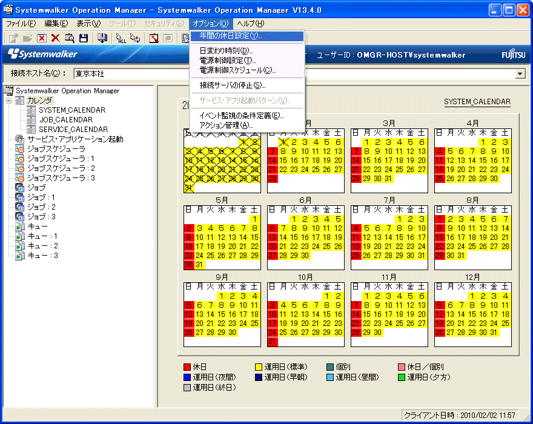Open the ファイル(F) menu
The width and height of the screenshot is (533, 424).
tap(21, 24)
